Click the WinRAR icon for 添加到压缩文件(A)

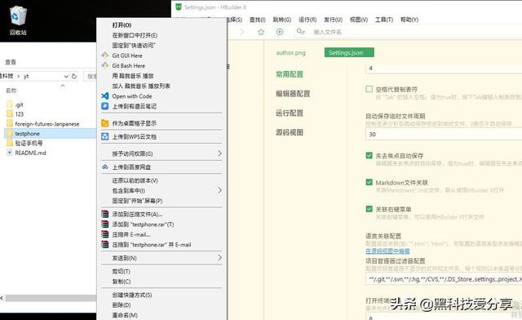(105, 214)
